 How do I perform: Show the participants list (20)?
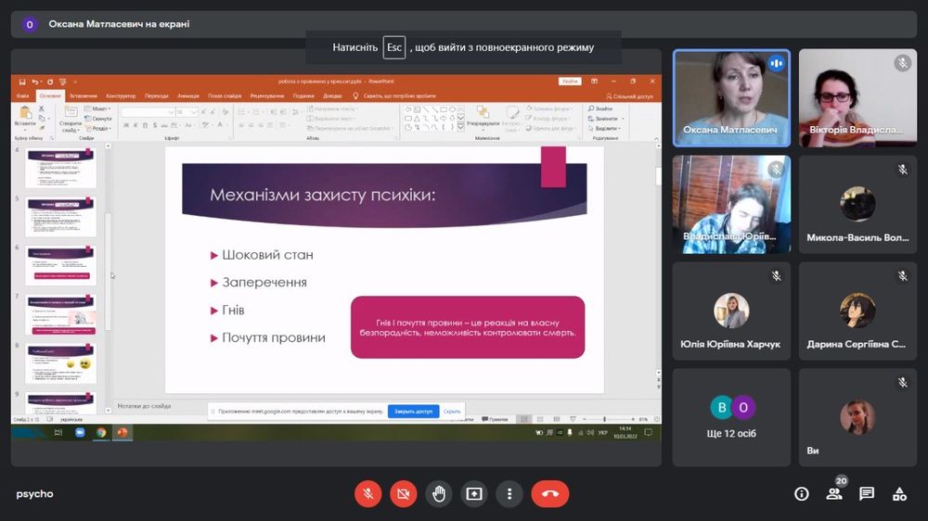[x=834, y=494]
